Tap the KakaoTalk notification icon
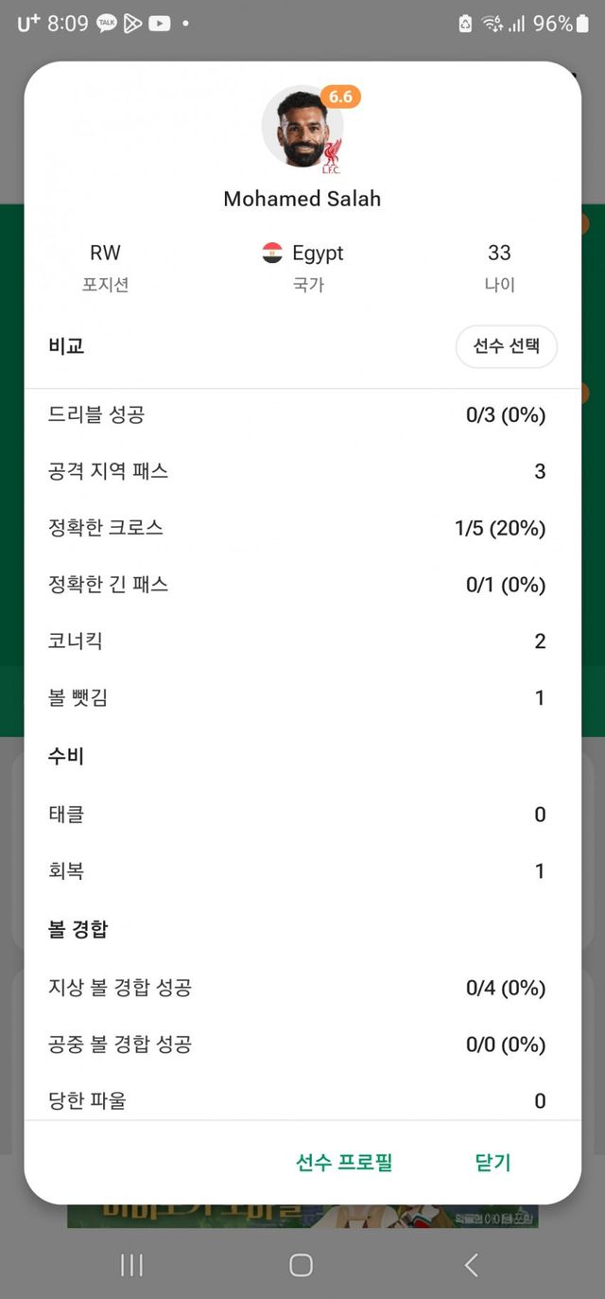Viewport: 605px width, 1299px height. coord(107,24)
